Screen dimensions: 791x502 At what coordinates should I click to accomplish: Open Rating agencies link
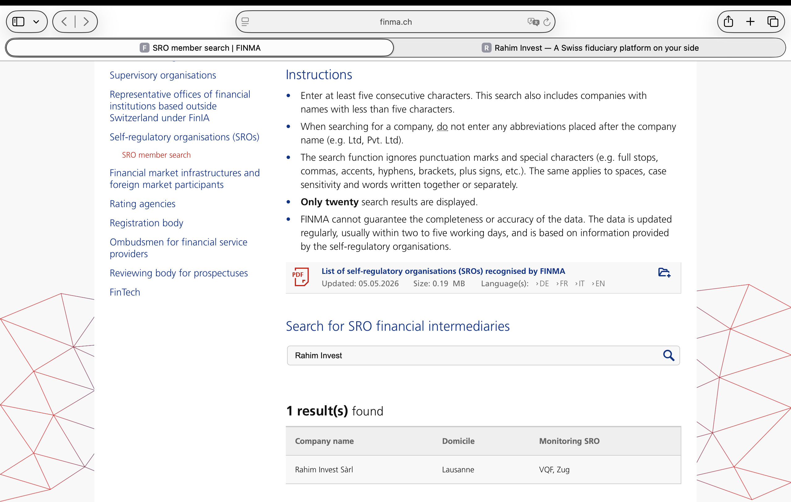[x=142, y=204]
